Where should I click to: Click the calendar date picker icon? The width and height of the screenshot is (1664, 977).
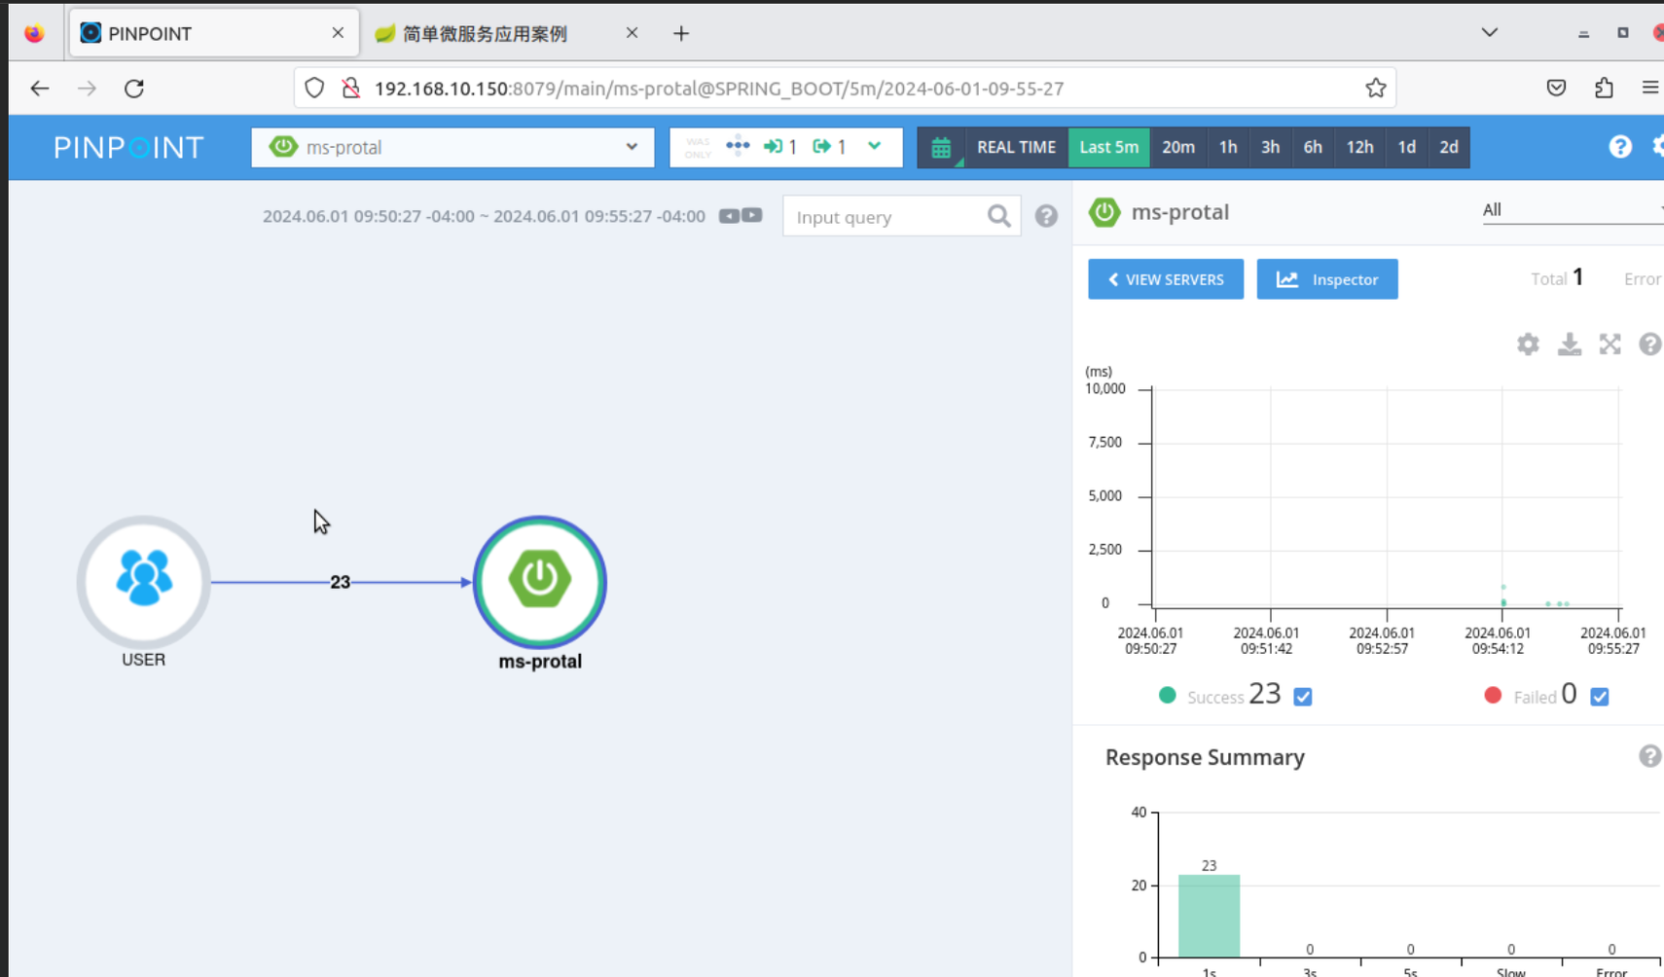tap(941, 148)
